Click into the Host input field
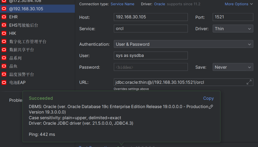The image size is (258, 147). tap(150, 17)
